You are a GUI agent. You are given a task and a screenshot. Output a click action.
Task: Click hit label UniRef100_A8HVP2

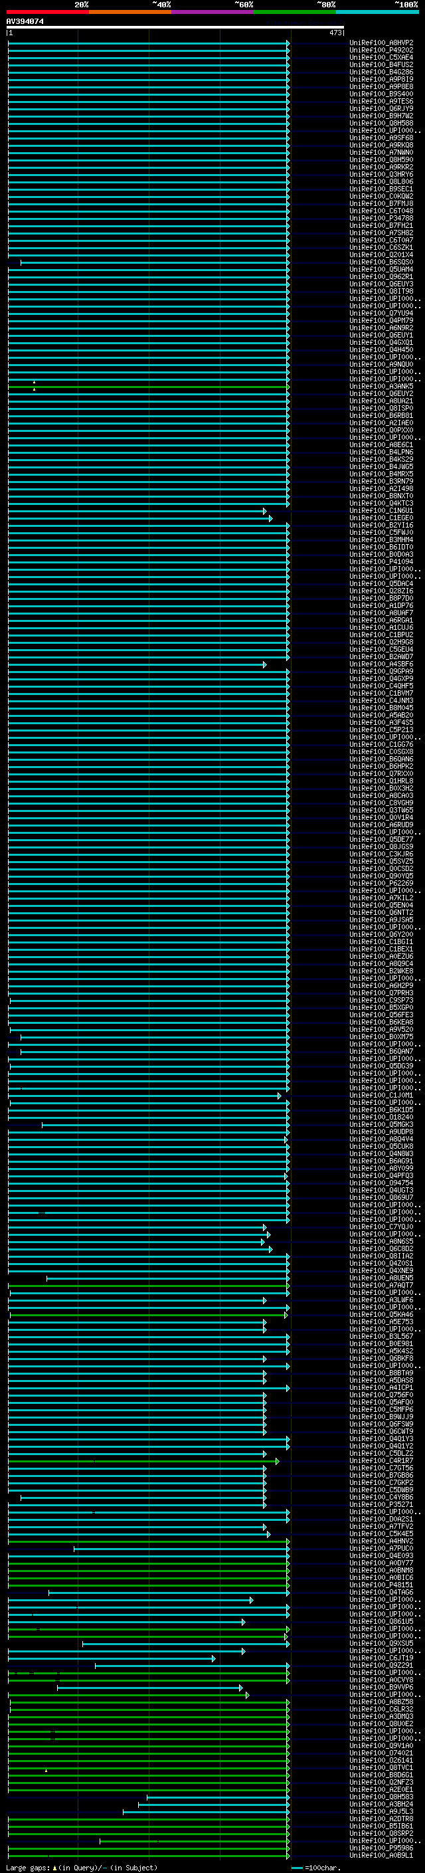pos(381,43)
